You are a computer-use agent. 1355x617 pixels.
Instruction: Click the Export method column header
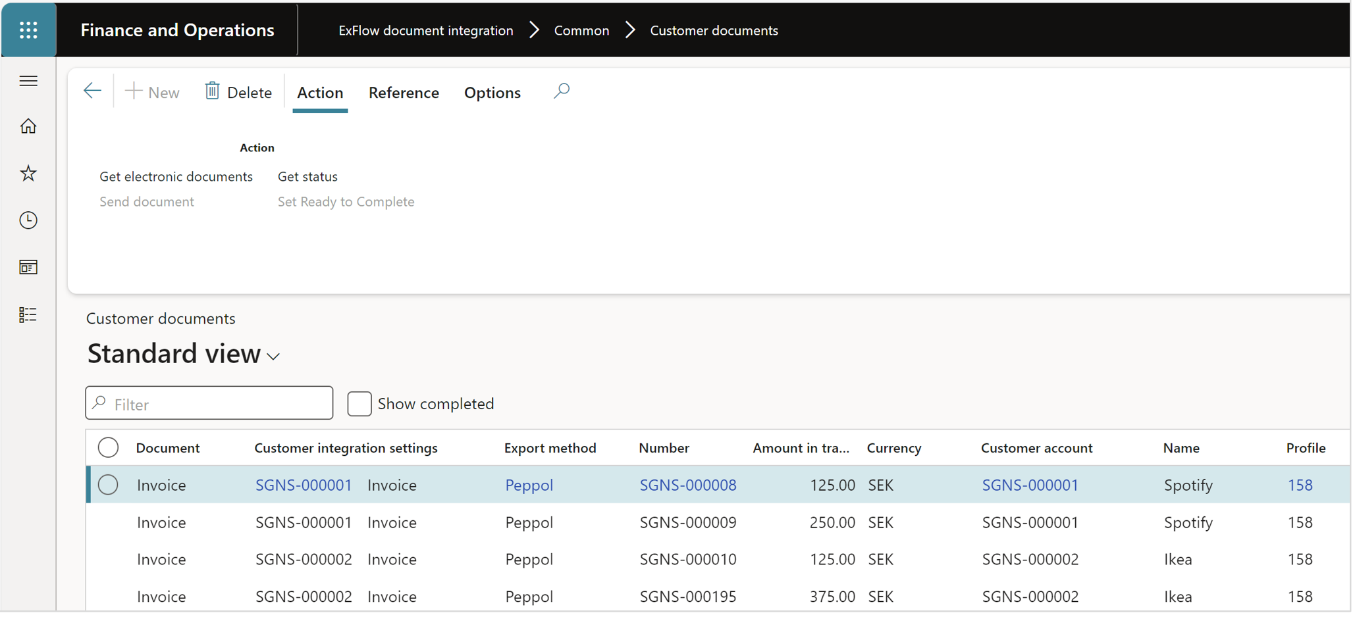[550, 448]
